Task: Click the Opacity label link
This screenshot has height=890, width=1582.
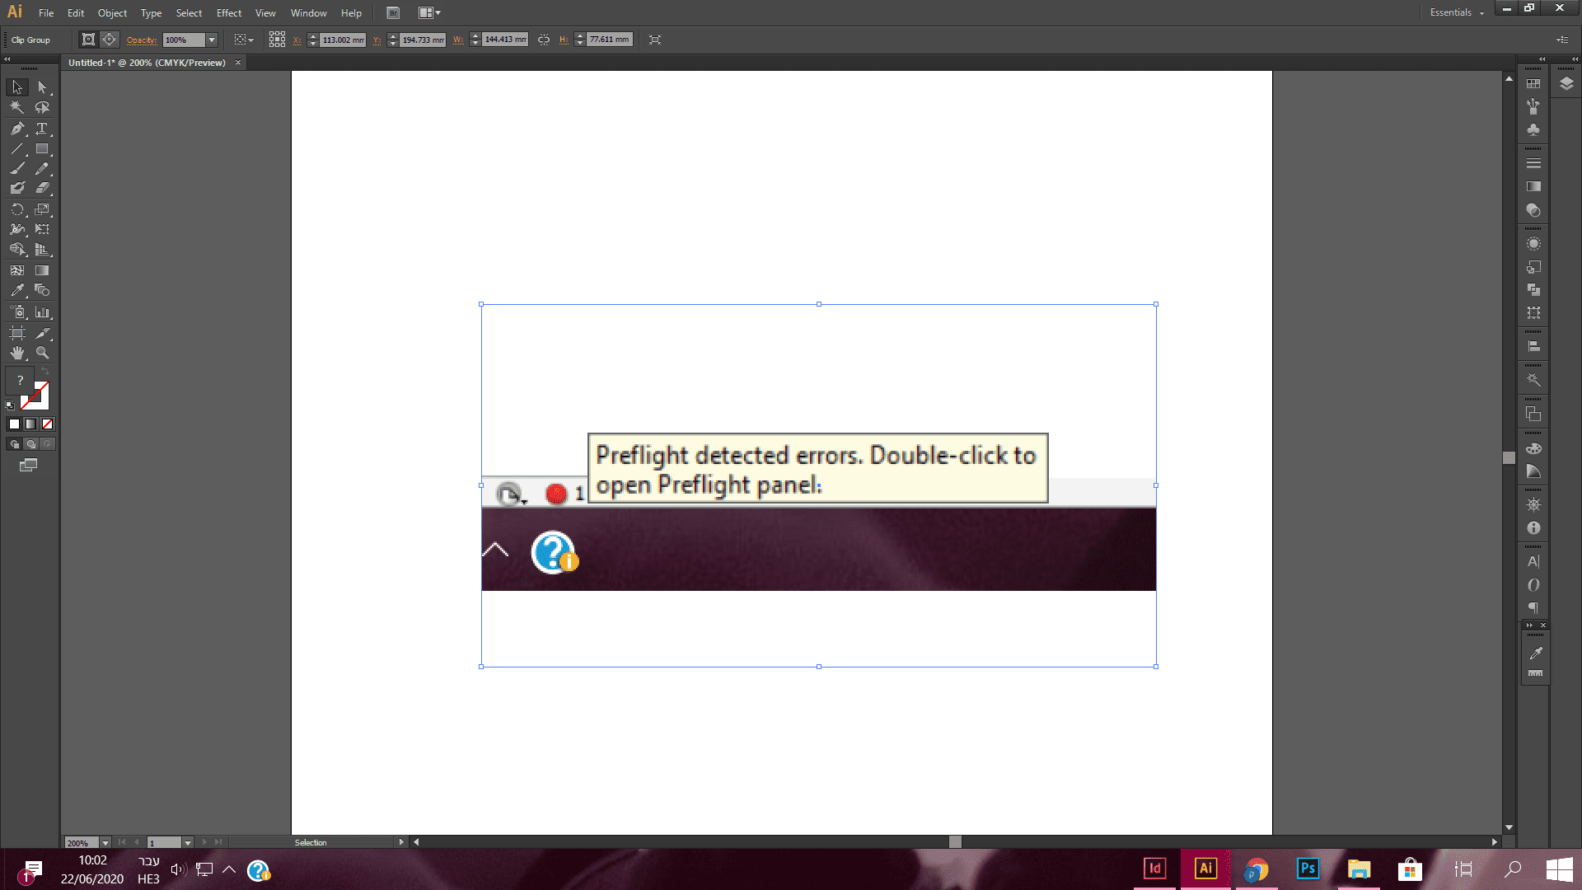Action: tap(142, 40)
